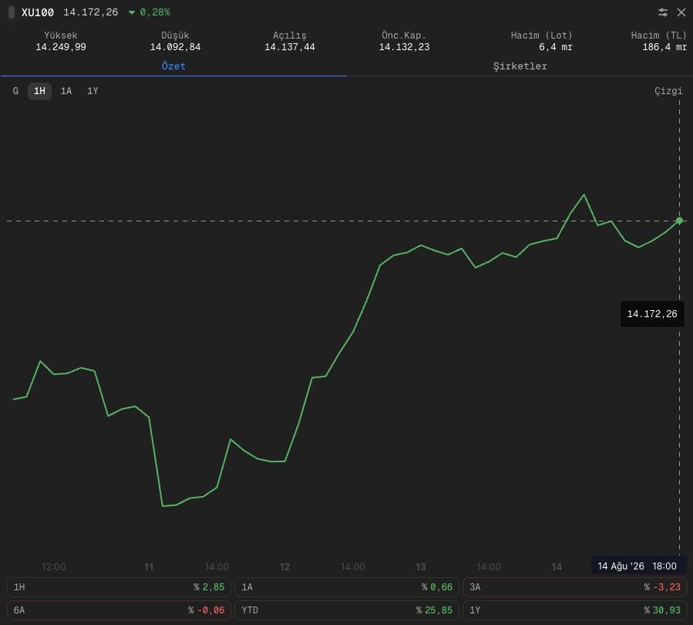The height and width of the screenshot is (625, 693).
Task: Open the Çizgi chart type selector
Action: point(668,91)
